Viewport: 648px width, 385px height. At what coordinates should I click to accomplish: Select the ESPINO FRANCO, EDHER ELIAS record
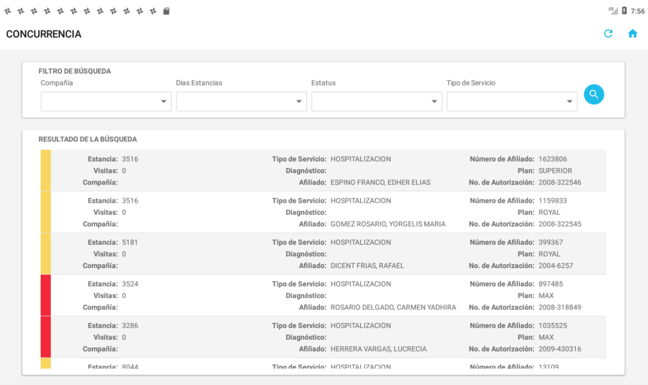pyautogui.click(x=380, y=183)
